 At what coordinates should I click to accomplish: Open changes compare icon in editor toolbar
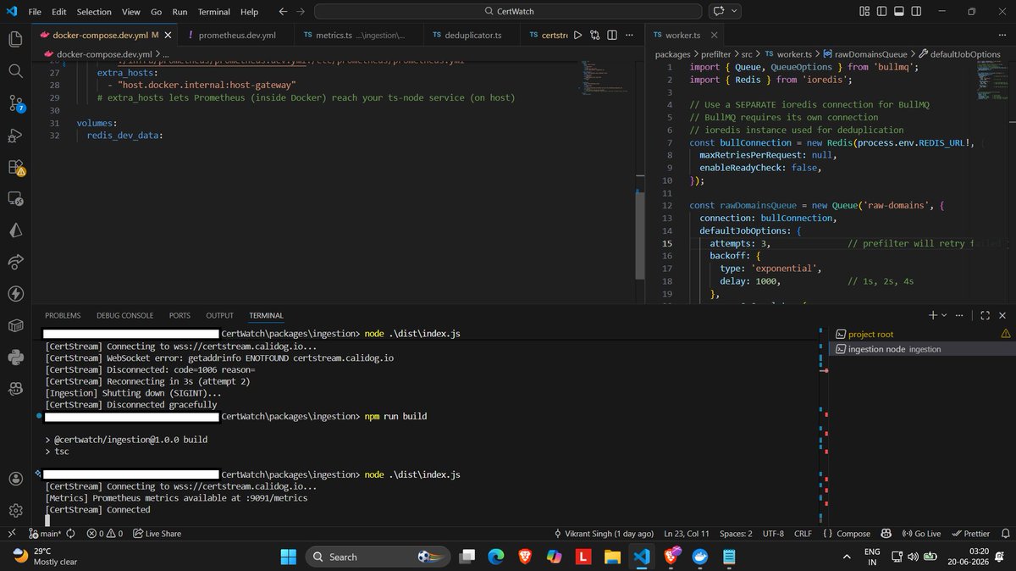point(594,36)
